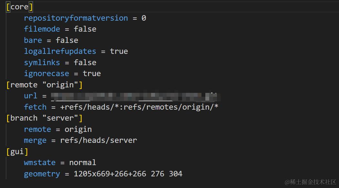Click the true value of ignorecase
This screenshot has height=188, width=339.
point(92,74)
